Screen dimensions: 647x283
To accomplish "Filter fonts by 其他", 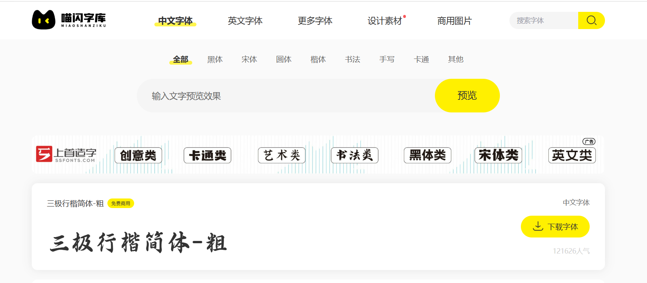I will [x=456, y=59].
